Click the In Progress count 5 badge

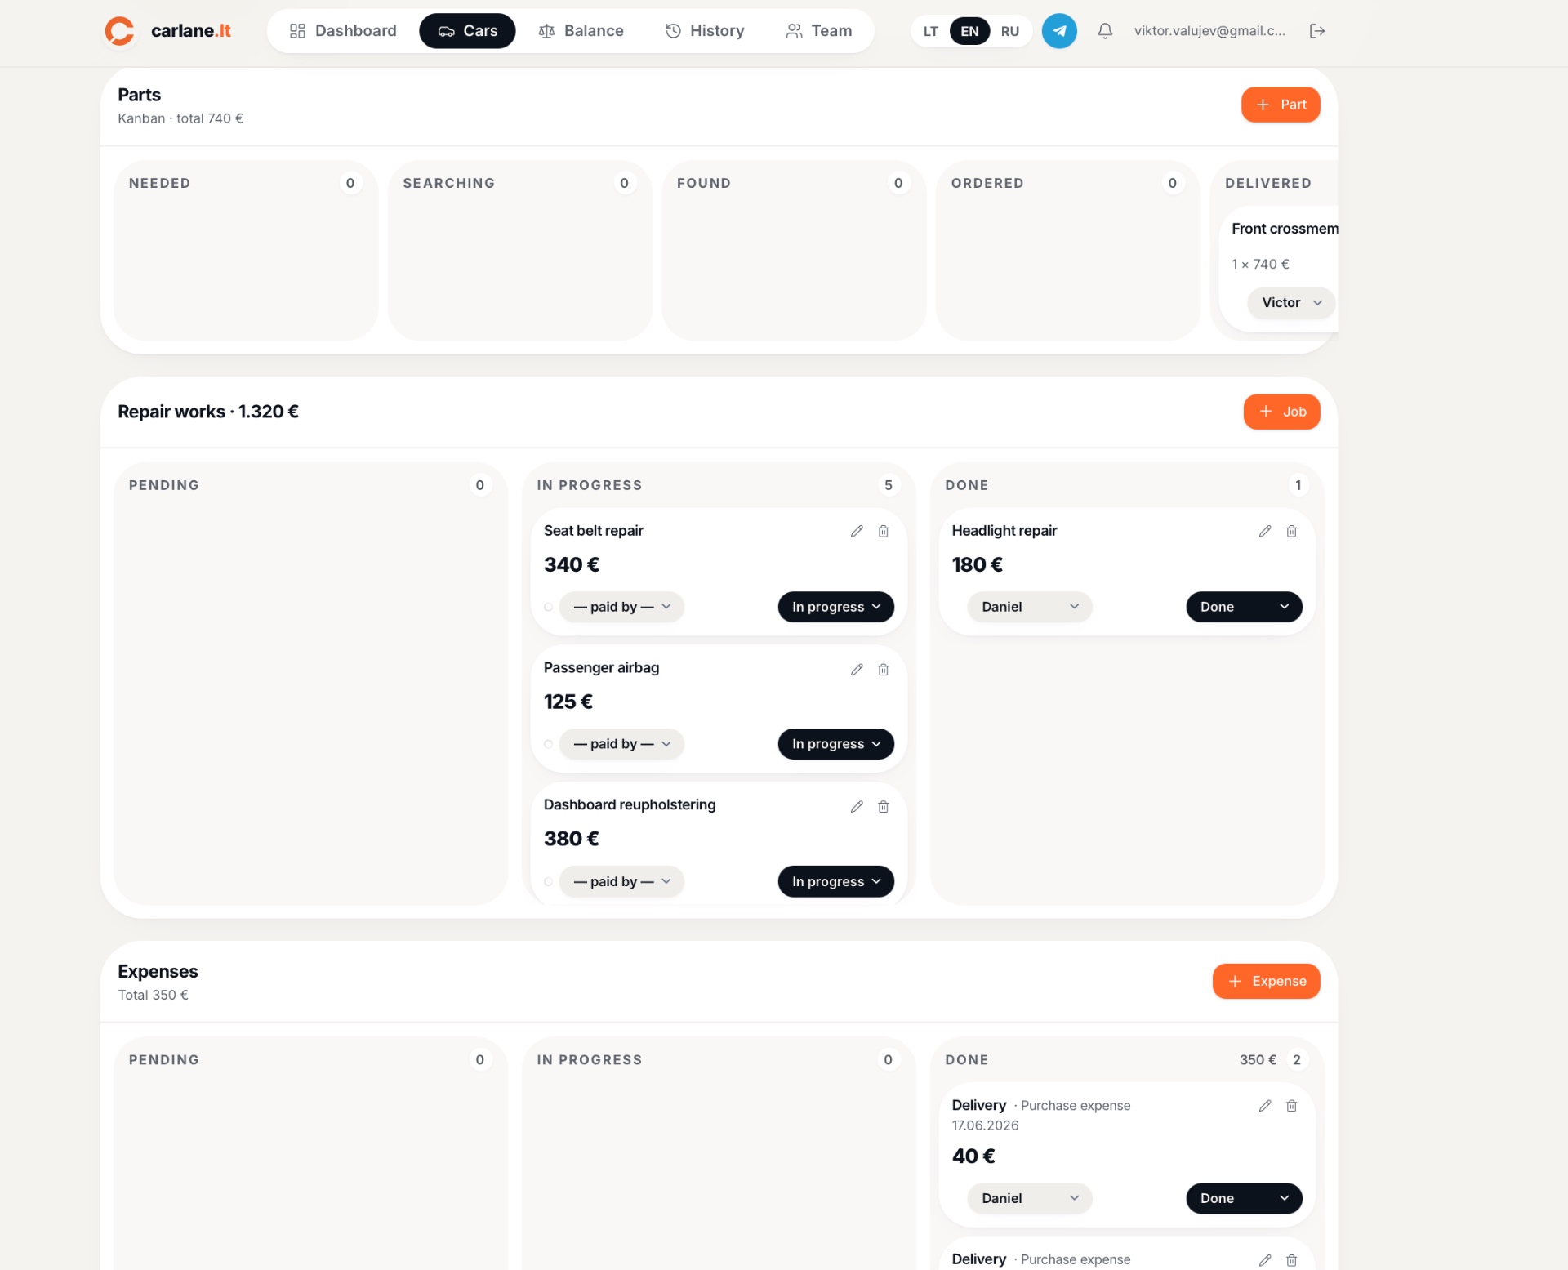pos(888,485)
